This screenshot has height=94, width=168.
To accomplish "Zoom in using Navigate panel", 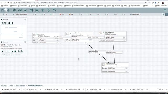I will 2,23.
